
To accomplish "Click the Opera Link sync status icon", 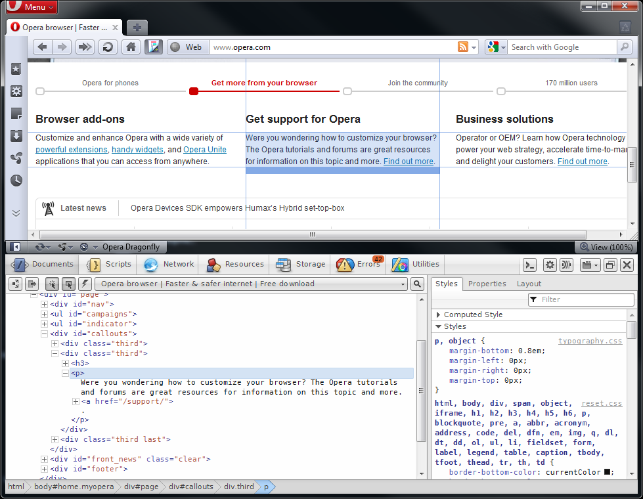I will tap(42, 247).
